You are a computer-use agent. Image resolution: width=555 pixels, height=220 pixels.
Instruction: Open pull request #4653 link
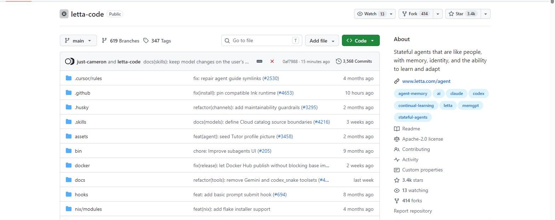coord(285,93)
